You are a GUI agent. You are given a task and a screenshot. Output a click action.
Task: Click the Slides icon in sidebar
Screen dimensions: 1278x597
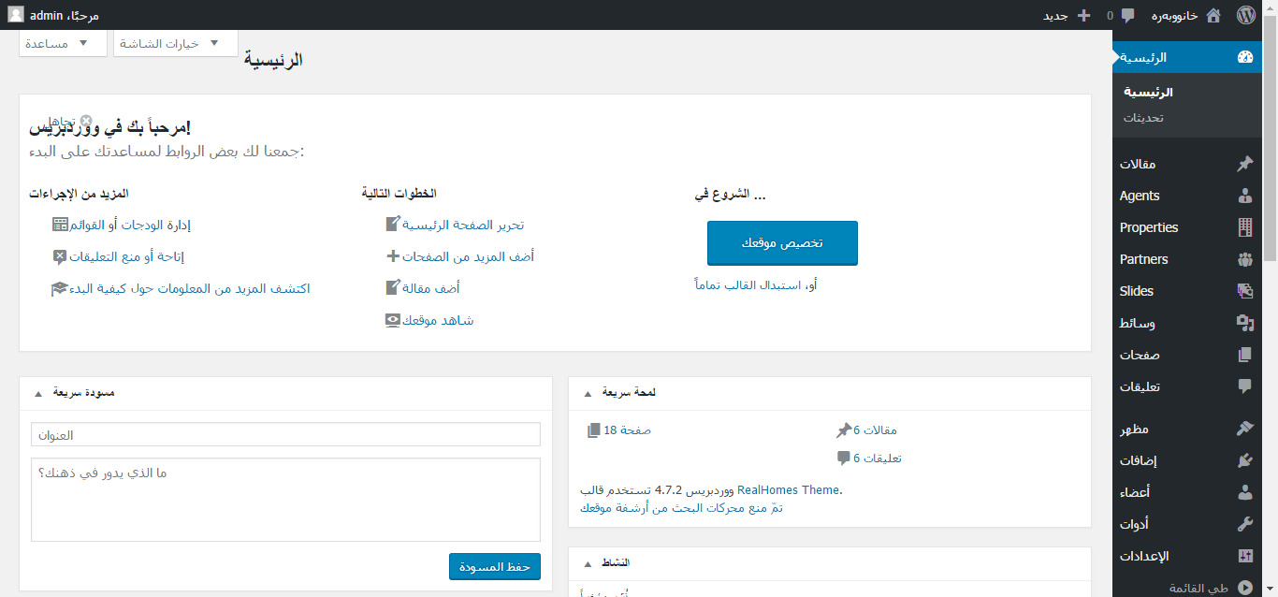click(1244, 291)
